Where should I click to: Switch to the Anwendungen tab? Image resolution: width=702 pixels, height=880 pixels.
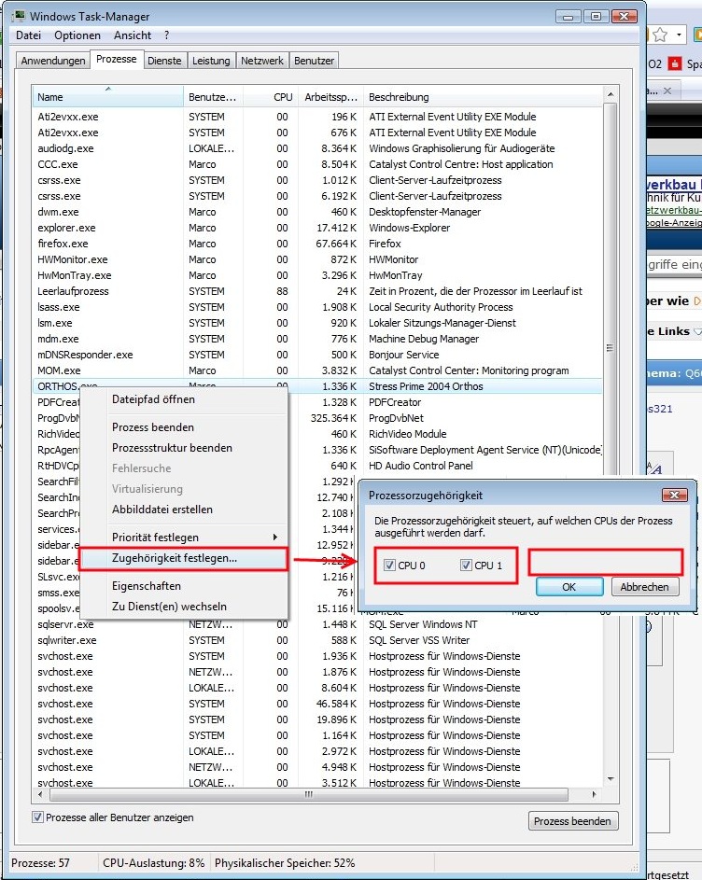point(53,61)
